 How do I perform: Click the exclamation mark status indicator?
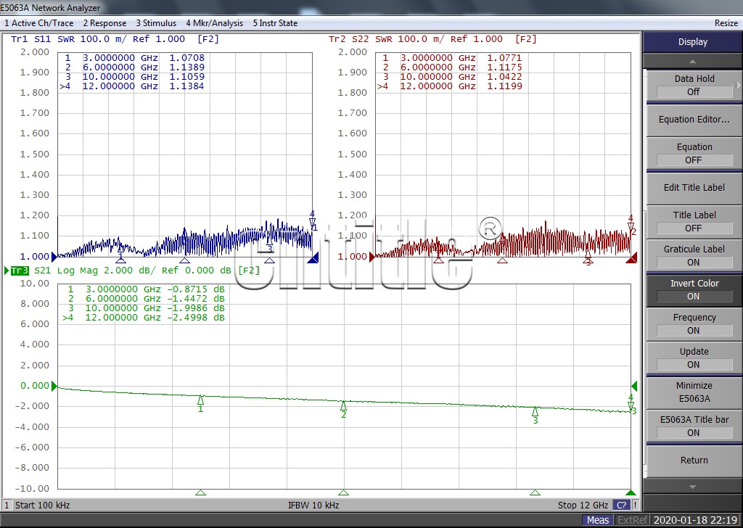636,506
